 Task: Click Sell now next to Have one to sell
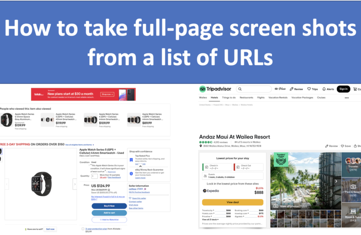coord(50,229)
